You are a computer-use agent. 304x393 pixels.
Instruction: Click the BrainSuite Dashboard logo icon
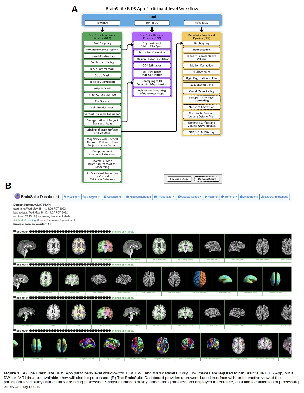pos(17,196)
